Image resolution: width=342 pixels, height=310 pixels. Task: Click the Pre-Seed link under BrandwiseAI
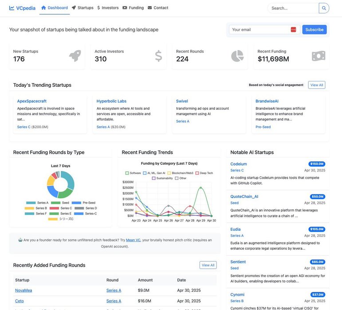pyautogui.click(x=263, y=127)
